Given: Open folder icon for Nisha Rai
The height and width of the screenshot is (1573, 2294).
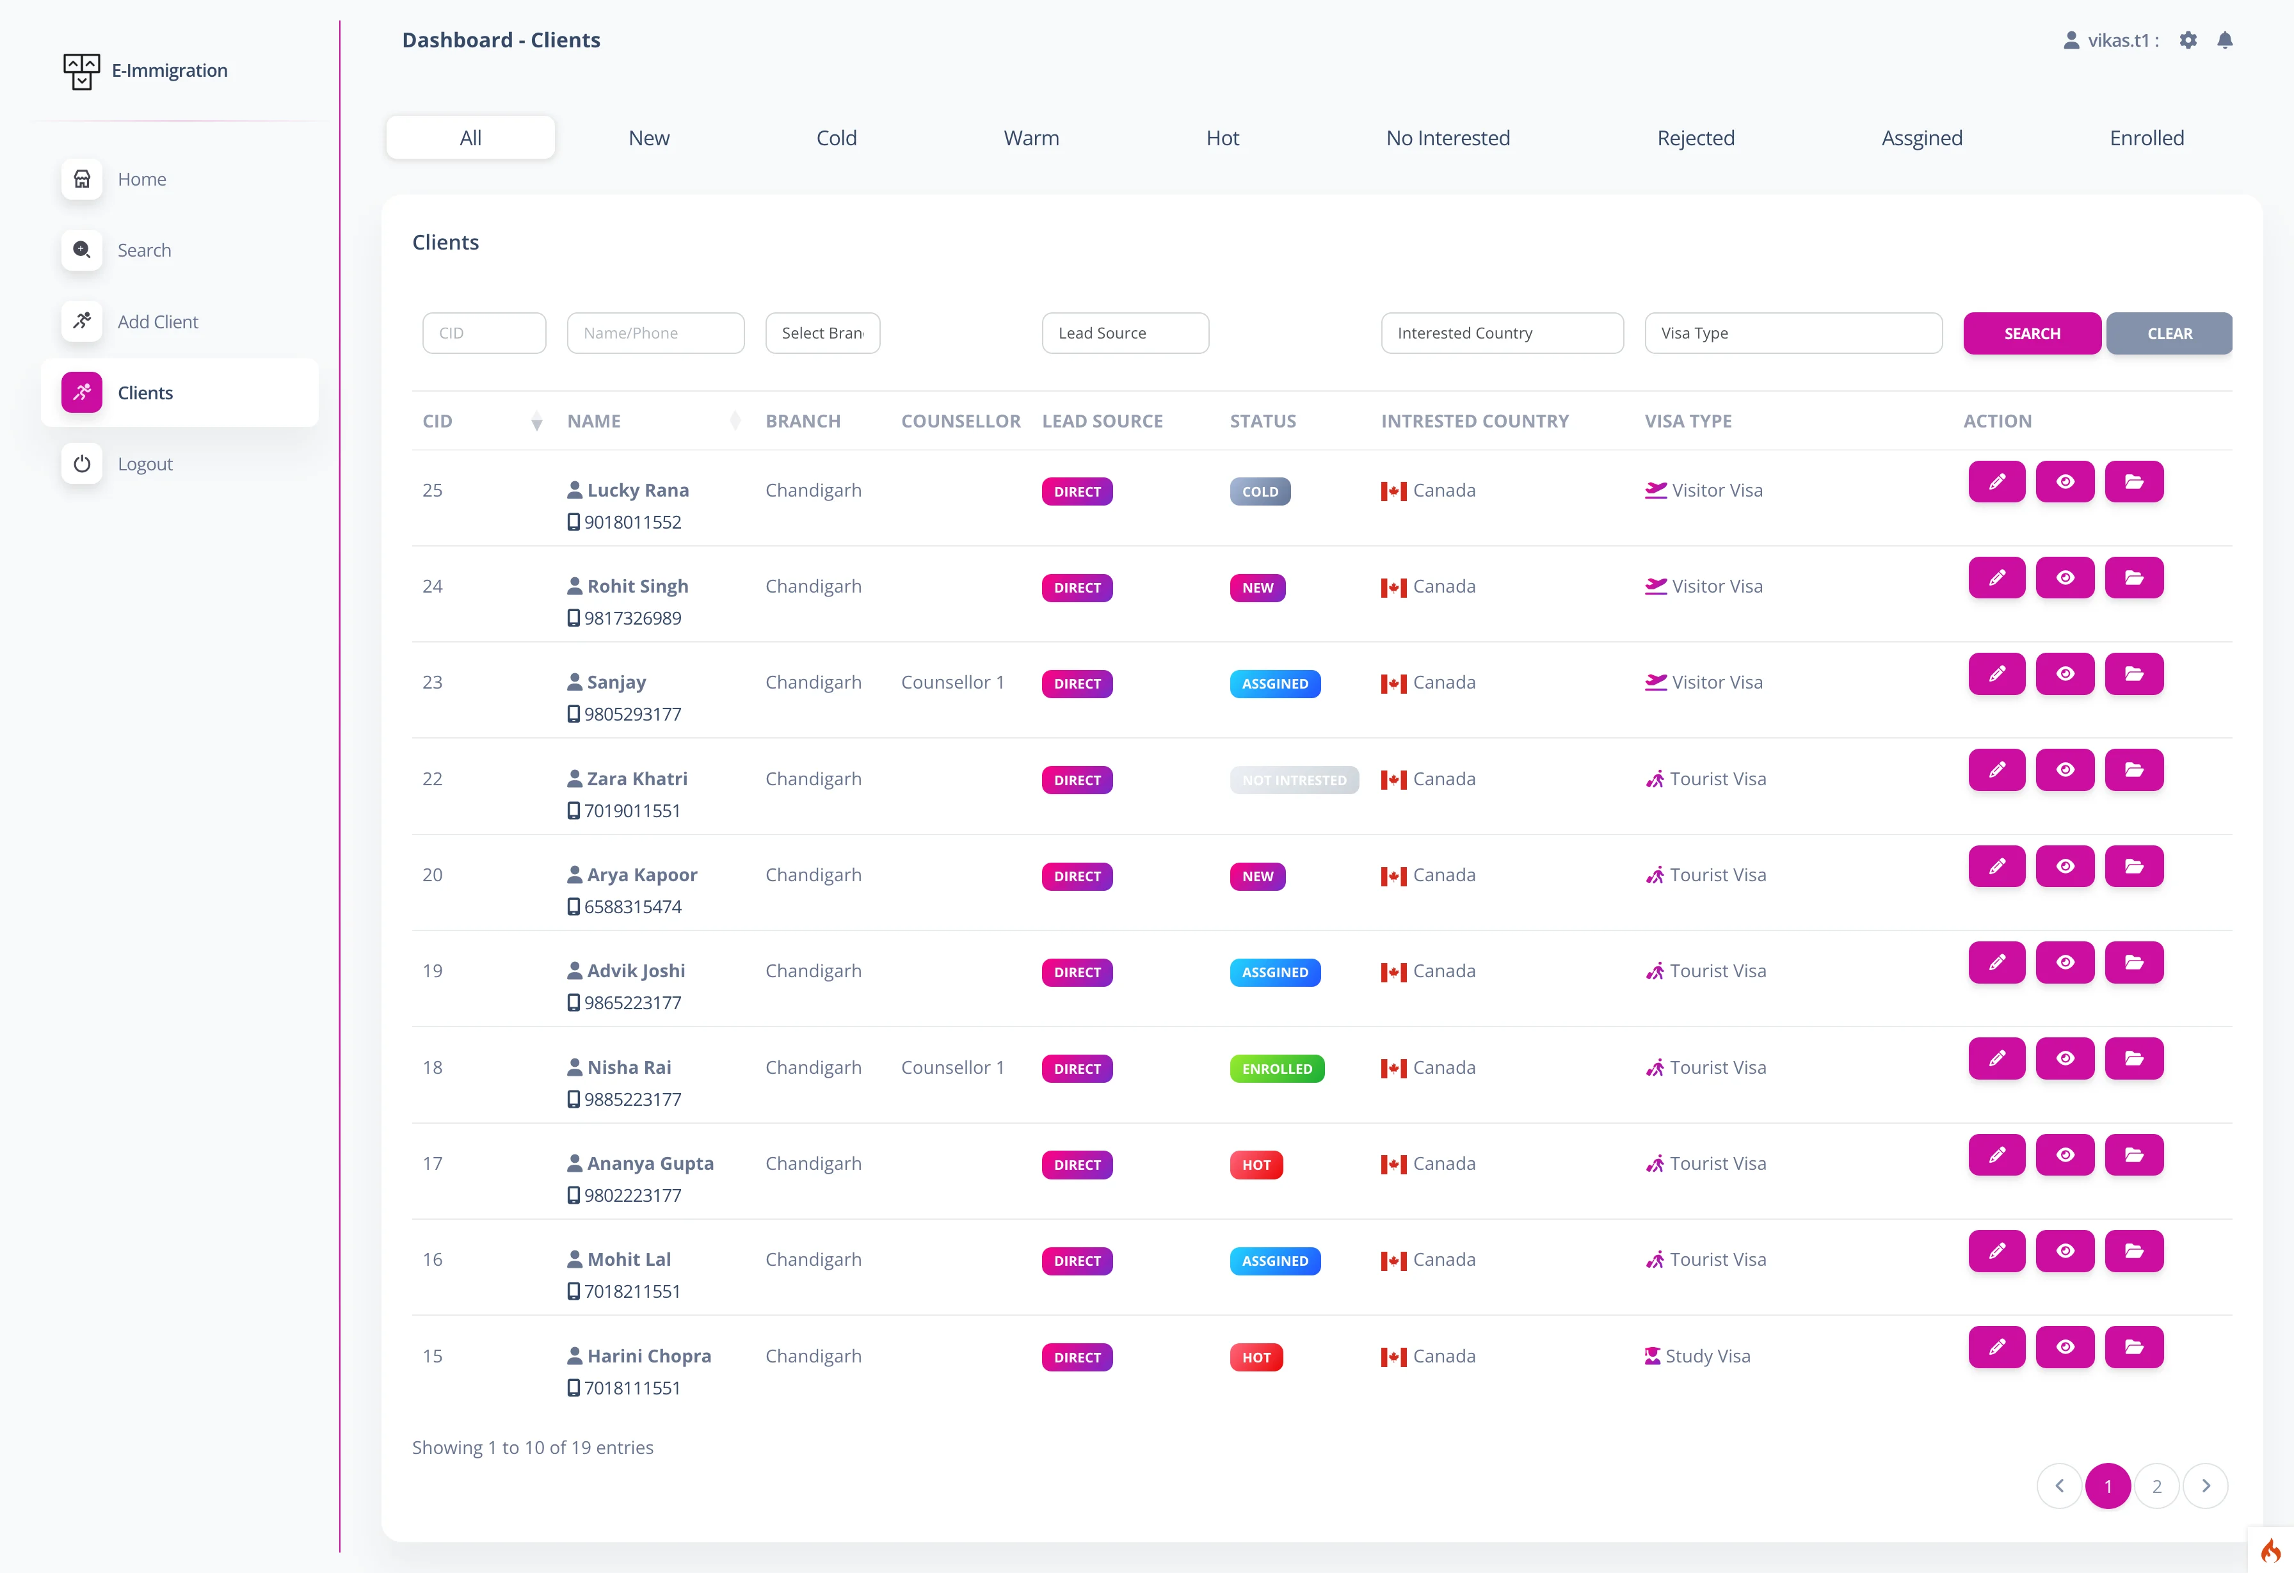Looking at the screenshot, I should coord(2133,1058).
